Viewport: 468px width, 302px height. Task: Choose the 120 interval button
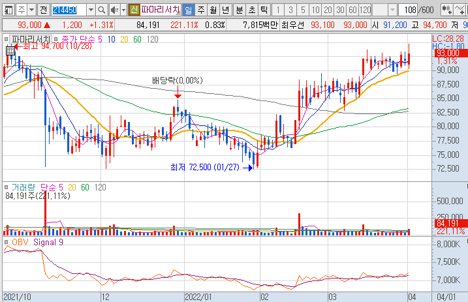point(365,10)
